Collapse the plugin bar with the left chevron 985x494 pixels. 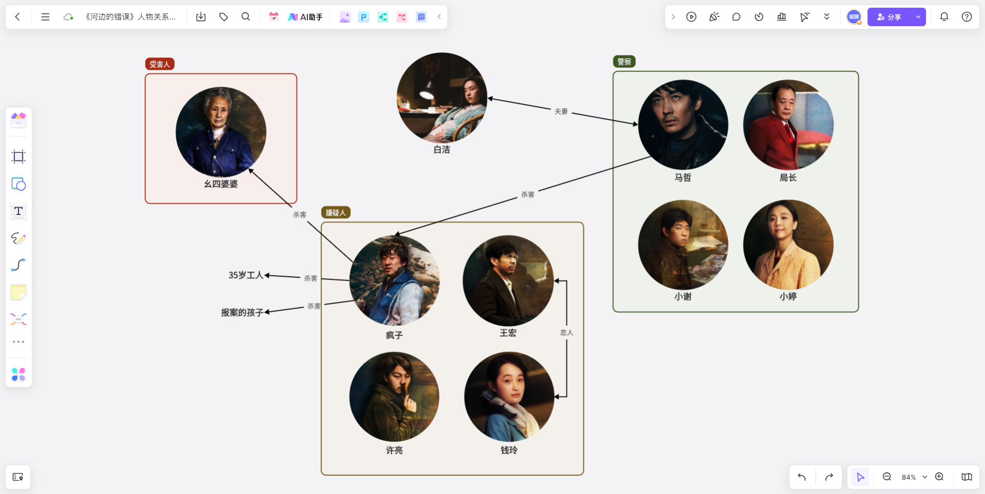439,17
